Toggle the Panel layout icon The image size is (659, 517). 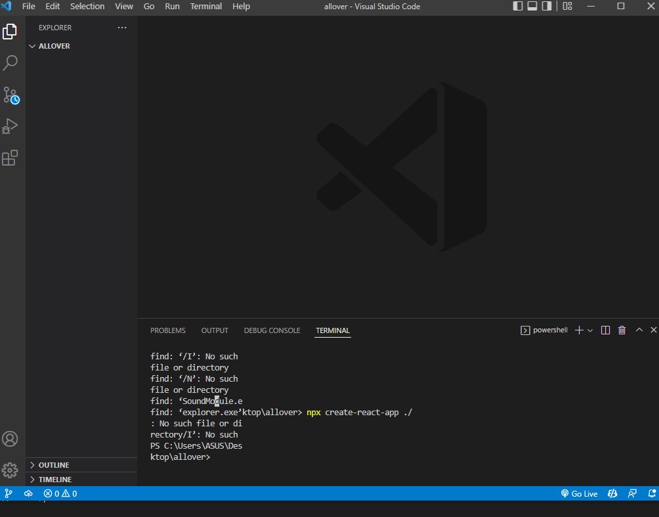click(x=532, y=6)
